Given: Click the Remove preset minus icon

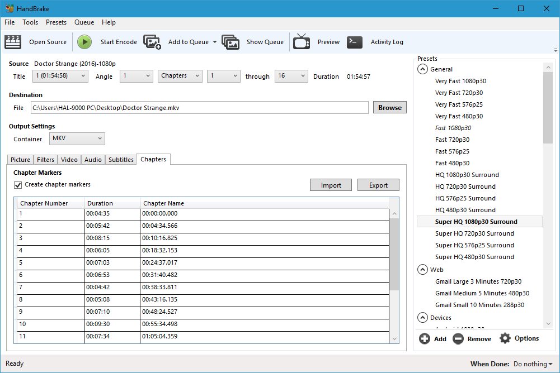Looking at the screenshot, I should point(458,338).
